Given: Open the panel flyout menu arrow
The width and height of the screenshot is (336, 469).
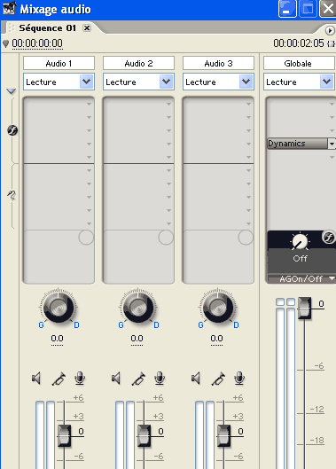Looking at the screenshot, I should [x=330, y=30].
